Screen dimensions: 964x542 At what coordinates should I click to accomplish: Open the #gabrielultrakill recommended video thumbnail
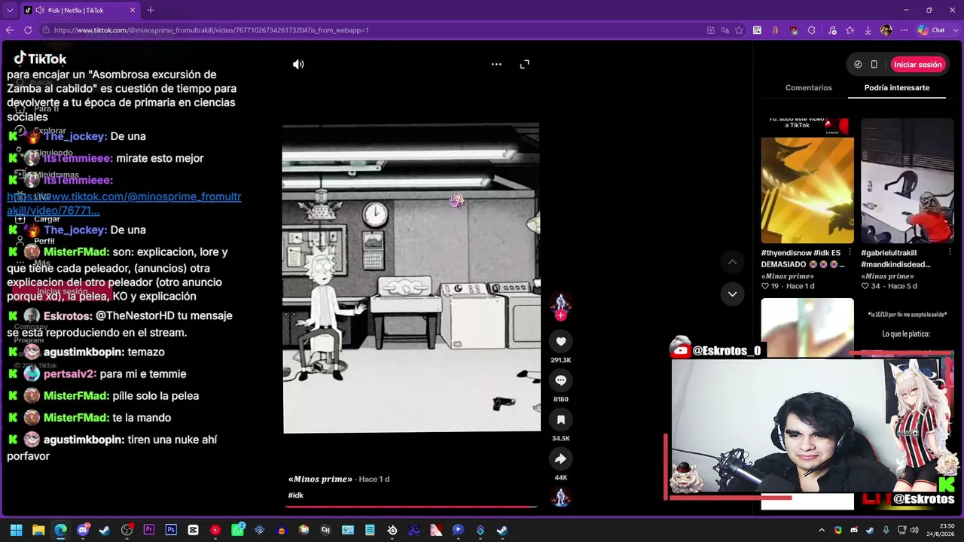point(908,181)
